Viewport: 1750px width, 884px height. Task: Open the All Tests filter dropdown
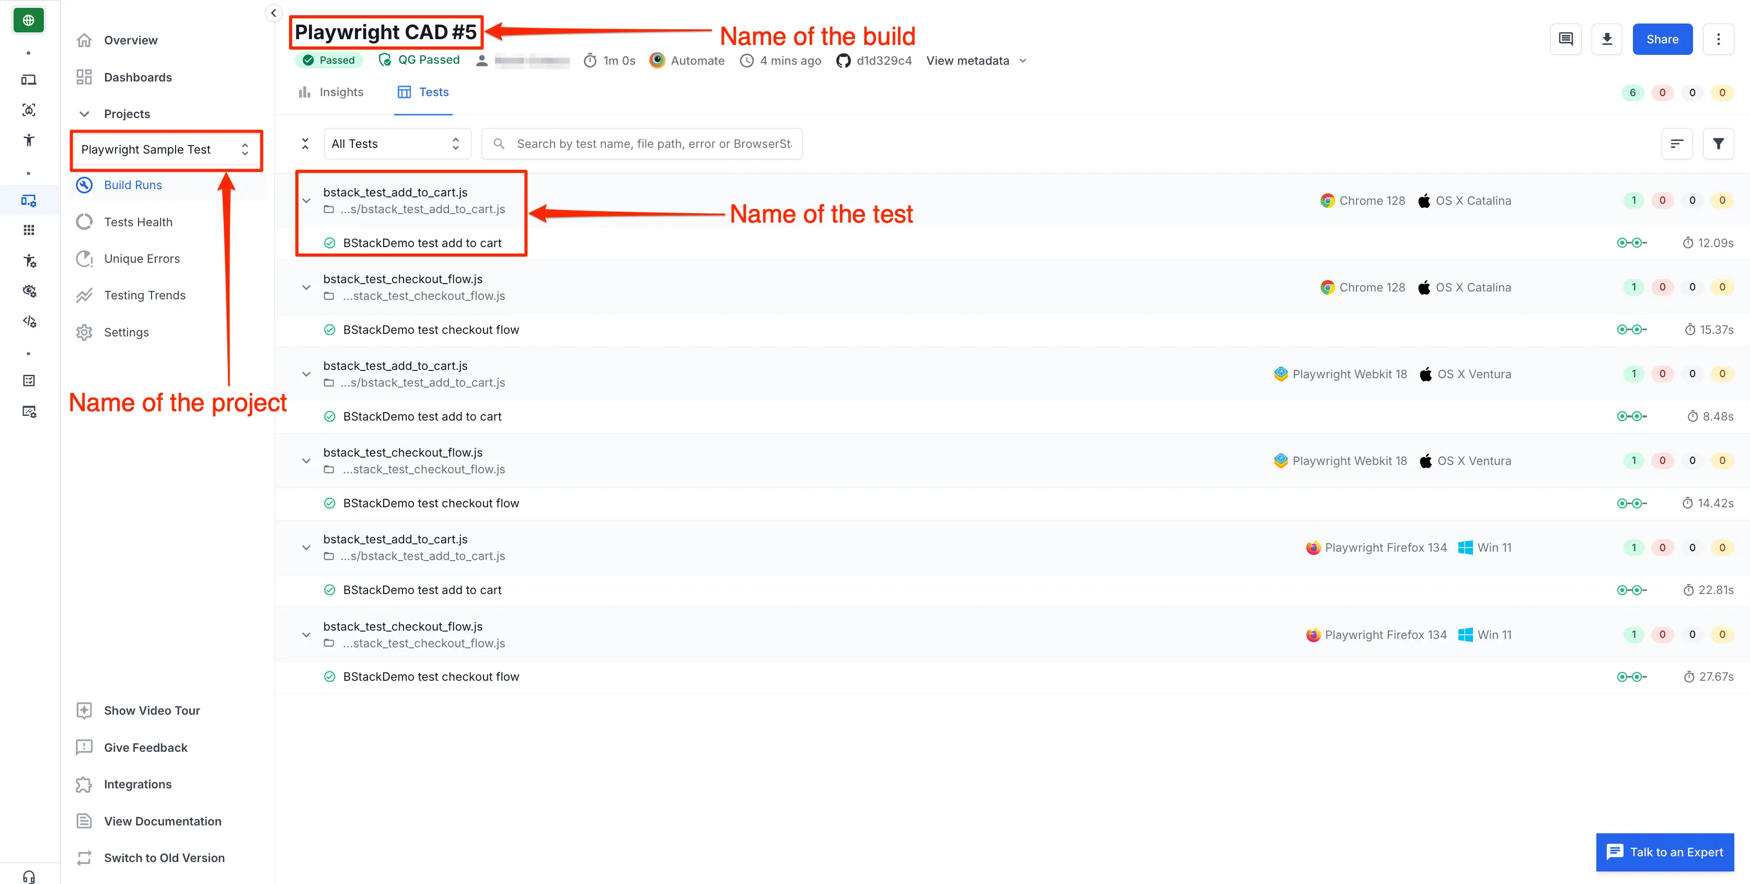tap(396, 144)
